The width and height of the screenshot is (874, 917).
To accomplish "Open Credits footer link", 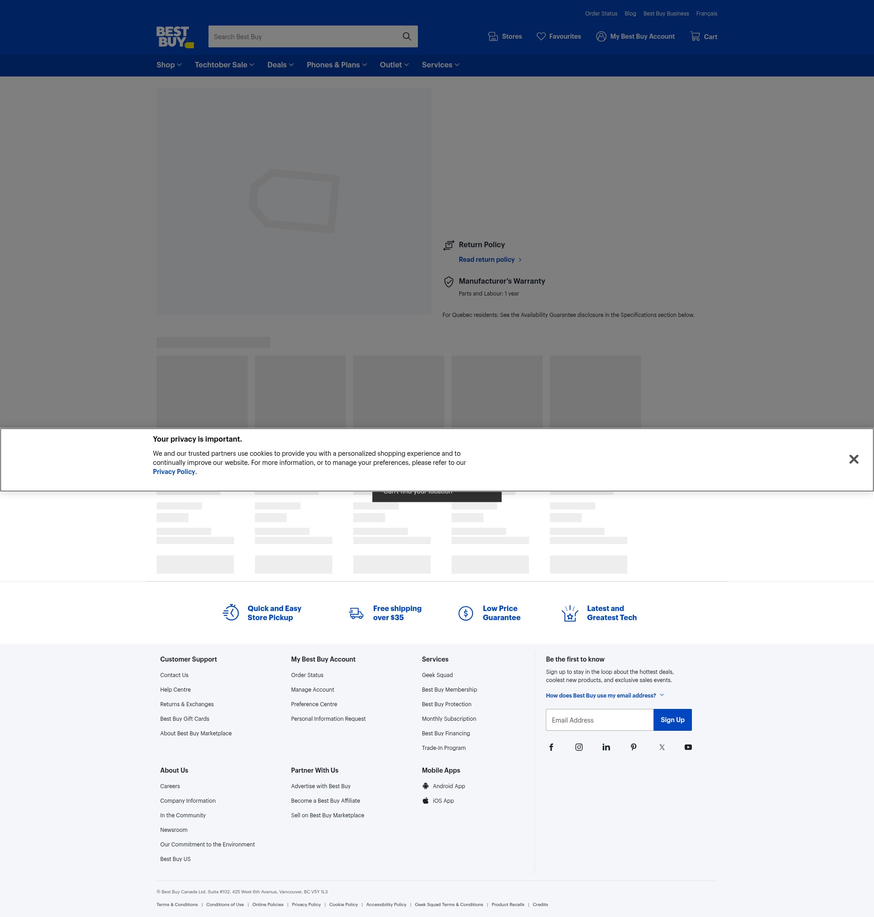I will [x=540, y=904].
